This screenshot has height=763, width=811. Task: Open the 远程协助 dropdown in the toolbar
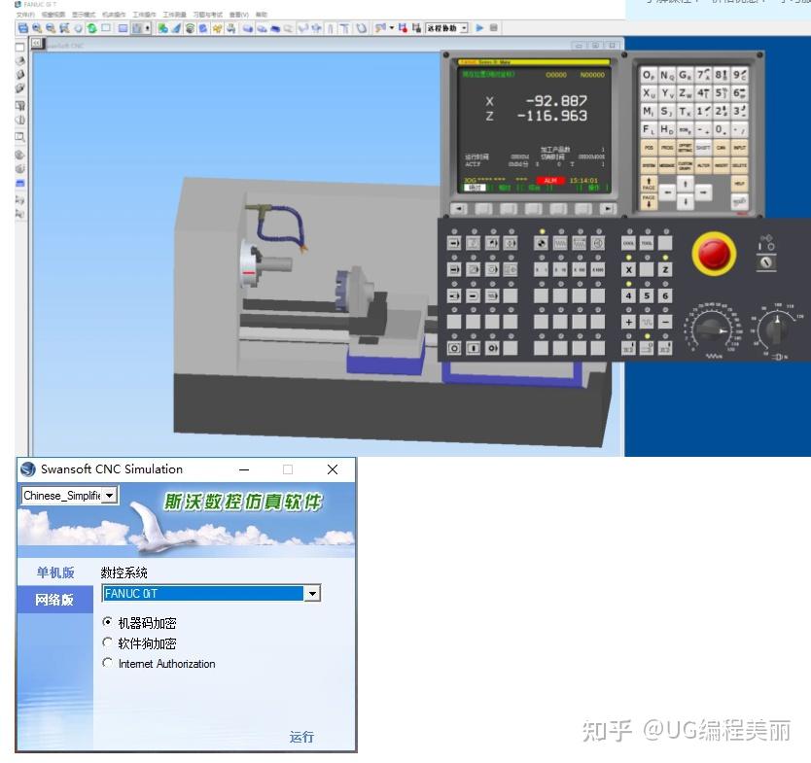[464, 28]
